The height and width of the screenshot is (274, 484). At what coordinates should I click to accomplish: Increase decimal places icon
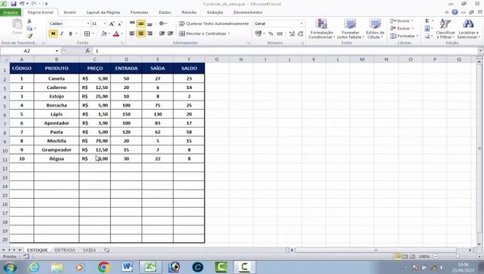click(291, 33)
